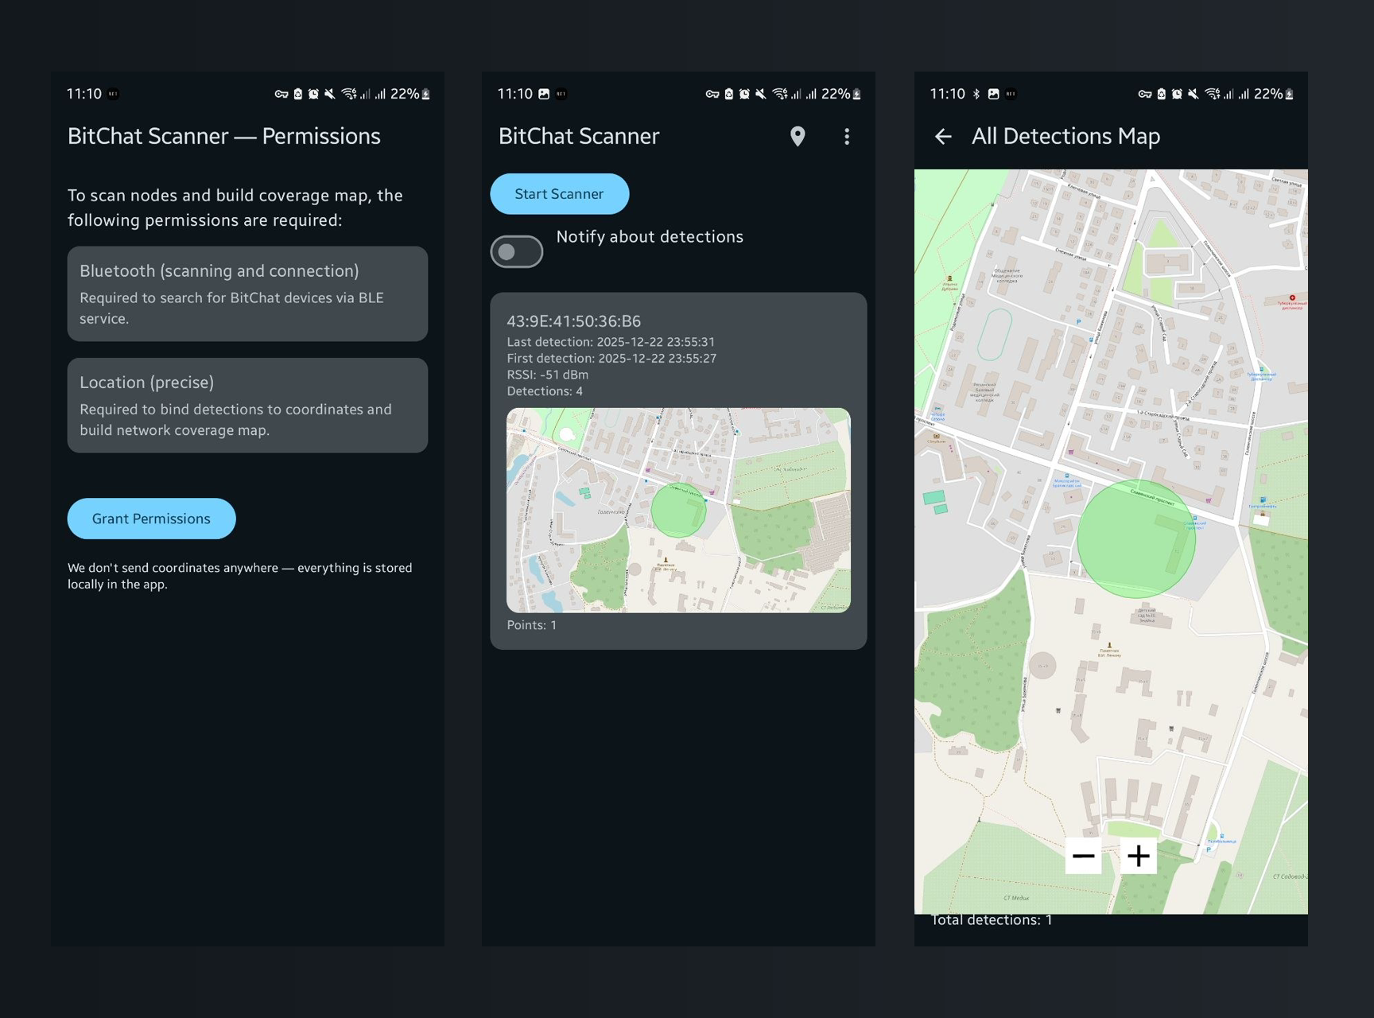Tap the Bluetooth status icon in third screen

[x=976, y=94]
